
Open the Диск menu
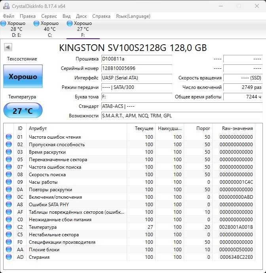pos(81,16)
